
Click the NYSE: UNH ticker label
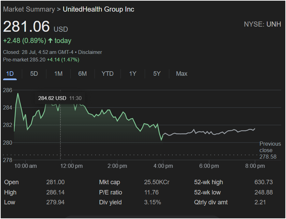262,24
